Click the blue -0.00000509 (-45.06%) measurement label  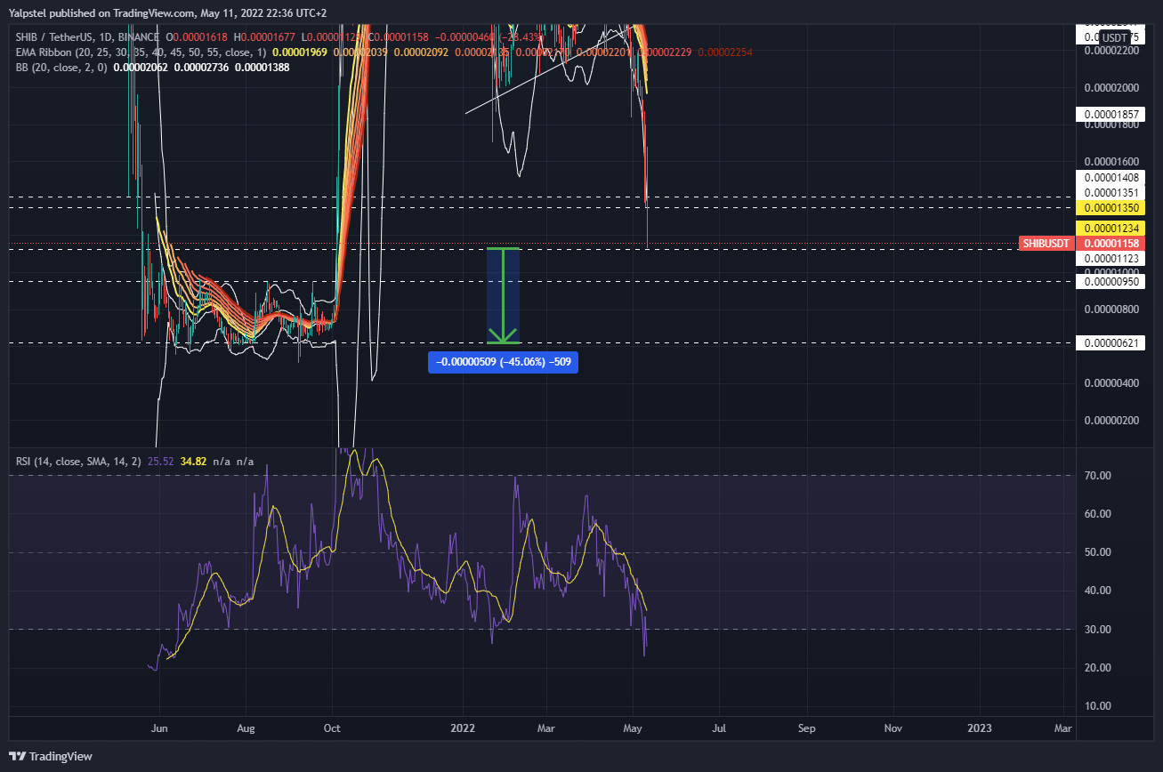tap(503, 362)
